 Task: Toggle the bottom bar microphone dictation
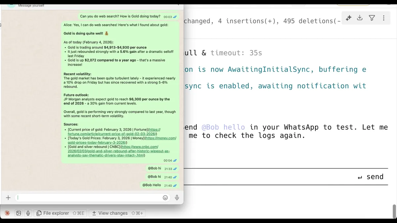click(x=28, y=213)
